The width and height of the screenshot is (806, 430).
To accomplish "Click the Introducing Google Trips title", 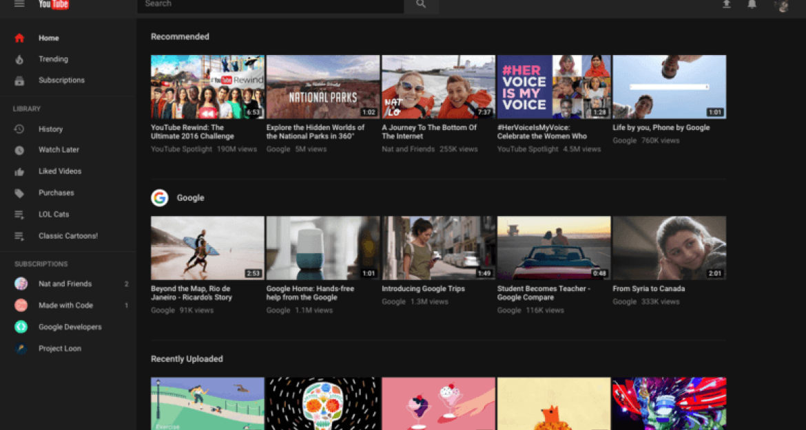I will point(423,289).
